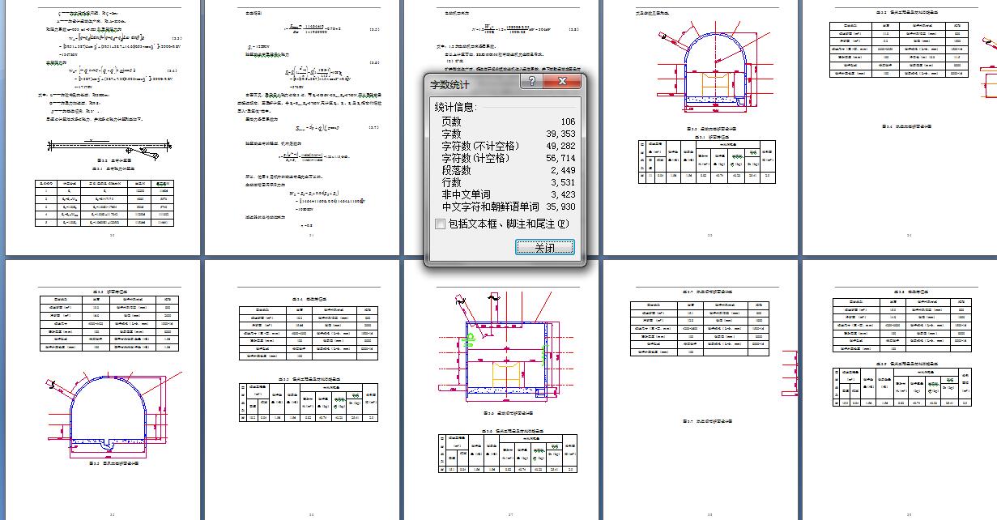Click the 关闭 button in word count dialog
The image size is (997, 520).
click(545, 247)
